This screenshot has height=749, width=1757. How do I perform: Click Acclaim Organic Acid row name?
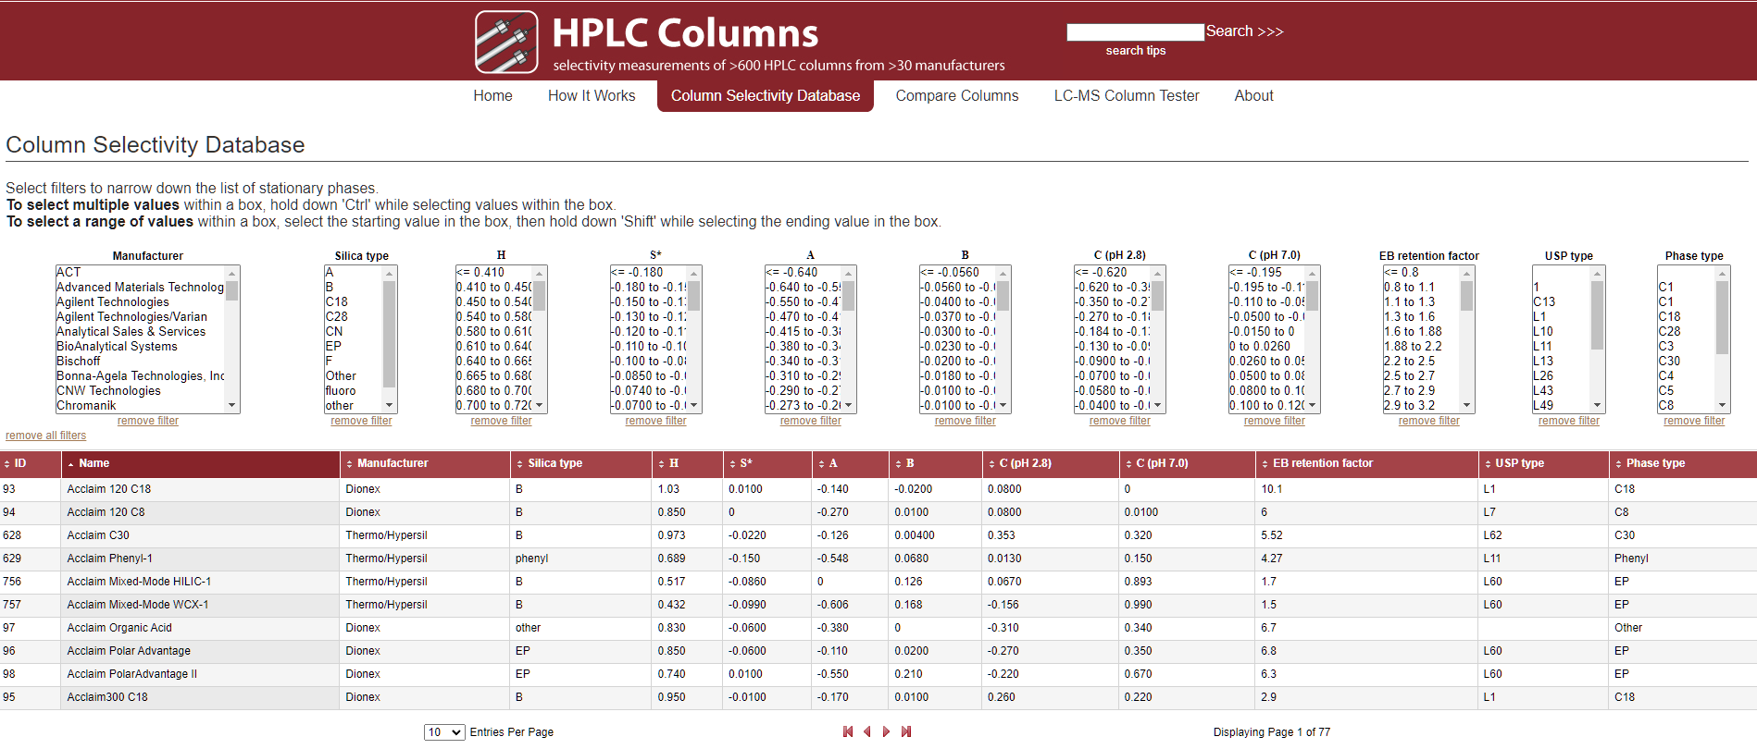click(119, 628)
